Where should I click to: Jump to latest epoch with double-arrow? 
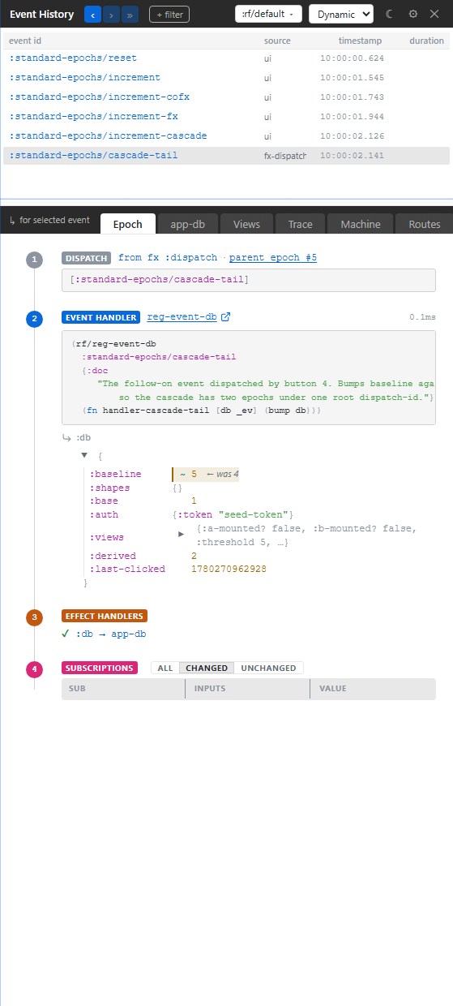[x=130, y=14]
